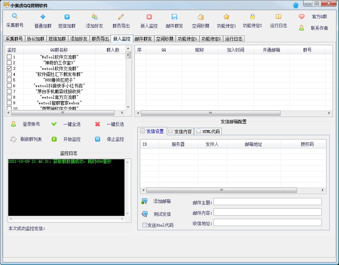Screen dimensions: 339x265
Task: Click the 一键全选 button
Action: coord(54,124)
